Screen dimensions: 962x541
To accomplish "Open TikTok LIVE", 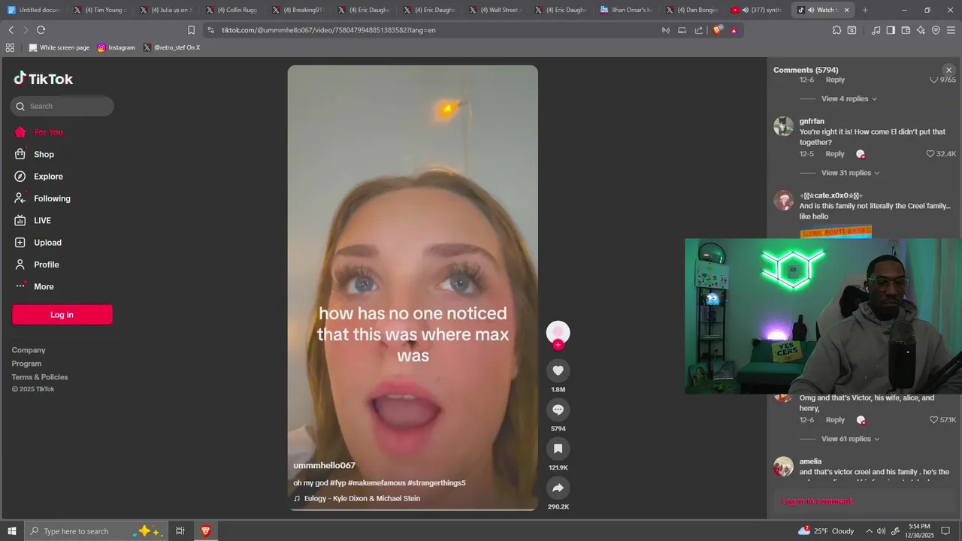I will (42, 220).
